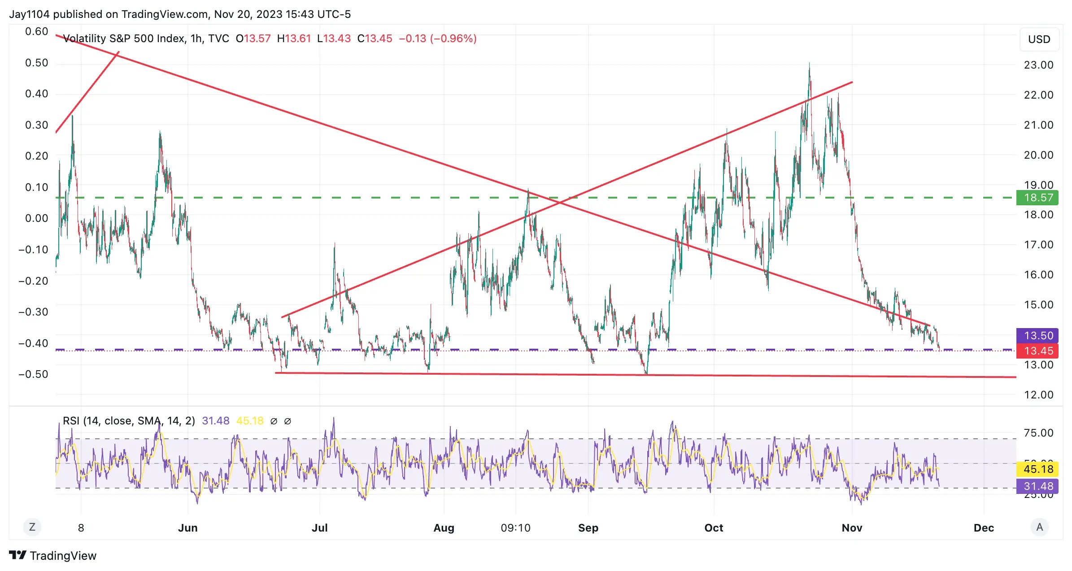Click the 13.45 red current price label
The height and width of the screenshot is (571, 1072).
pyautogui.click(x=1038, y=351)
